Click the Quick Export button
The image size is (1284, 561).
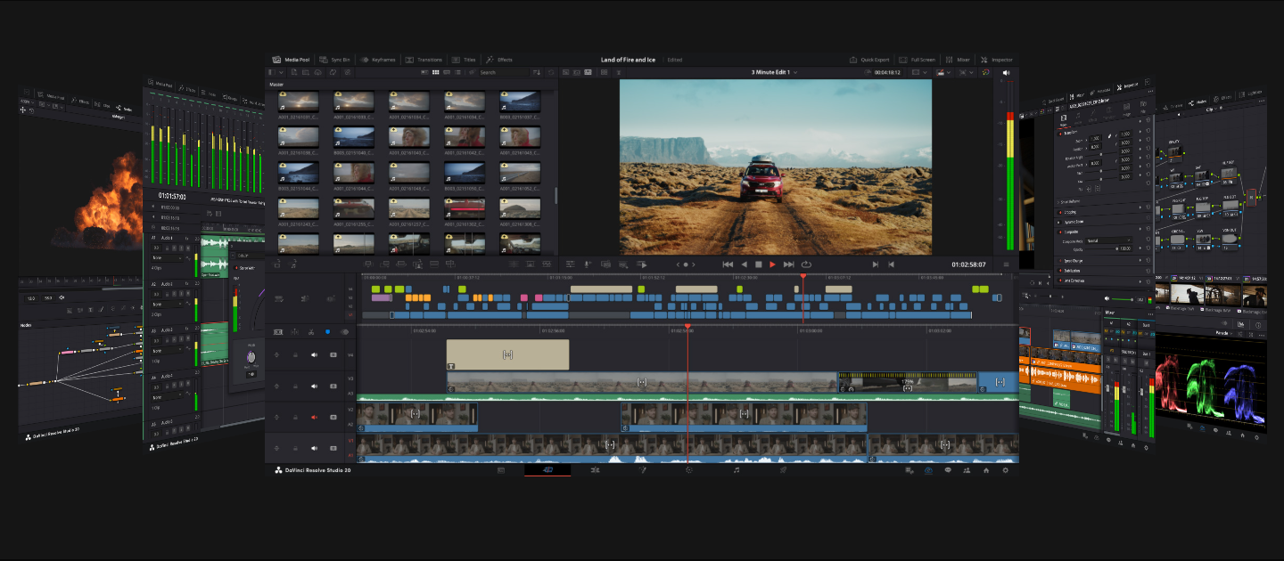pos(869,60)
